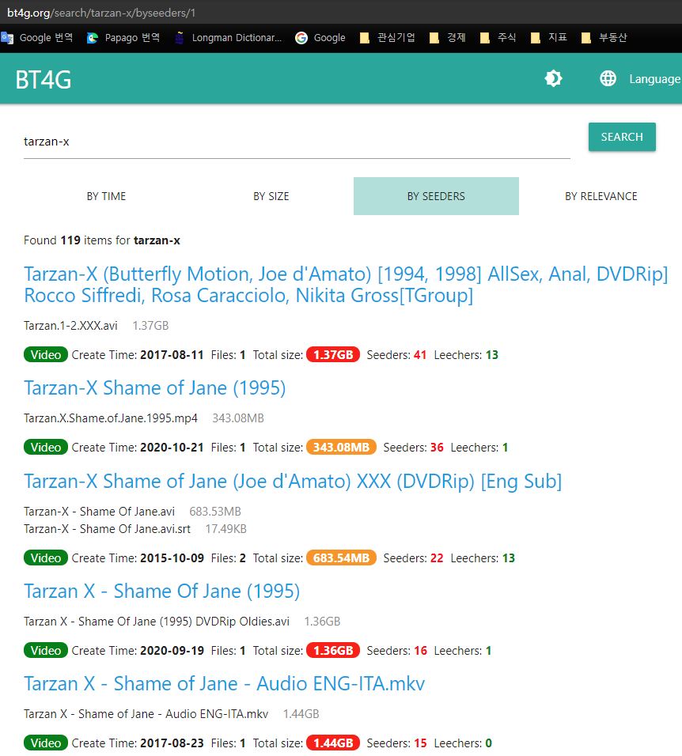Open the Tarzan X - Shame Of Jane (1995) result
Screen dimensions: 682x756
162,591
